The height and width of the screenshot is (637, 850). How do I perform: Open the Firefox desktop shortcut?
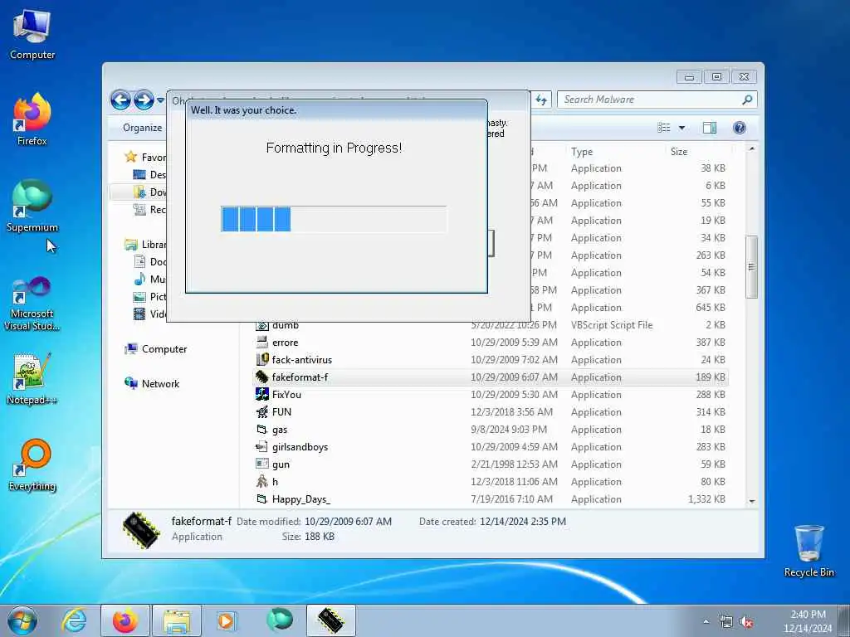click(x=32, y=119)
